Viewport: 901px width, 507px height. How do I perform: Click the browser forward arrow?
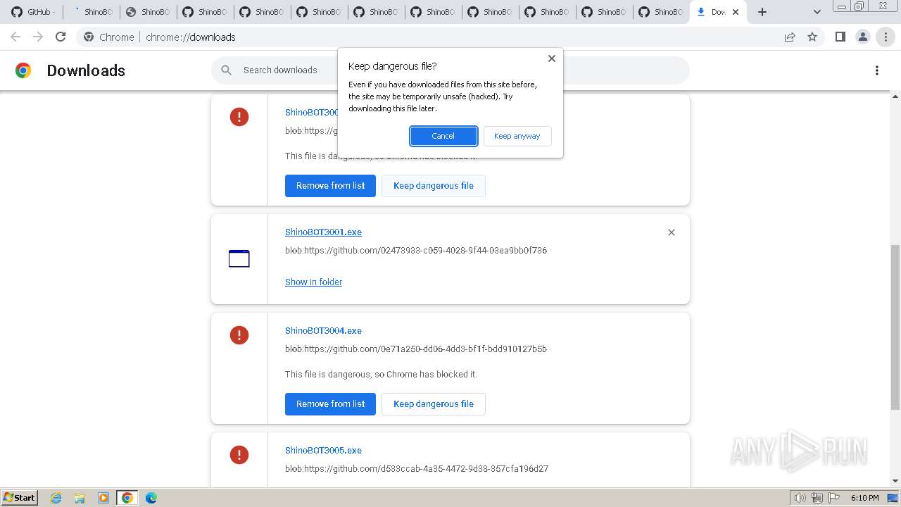[x=38, y=37]
